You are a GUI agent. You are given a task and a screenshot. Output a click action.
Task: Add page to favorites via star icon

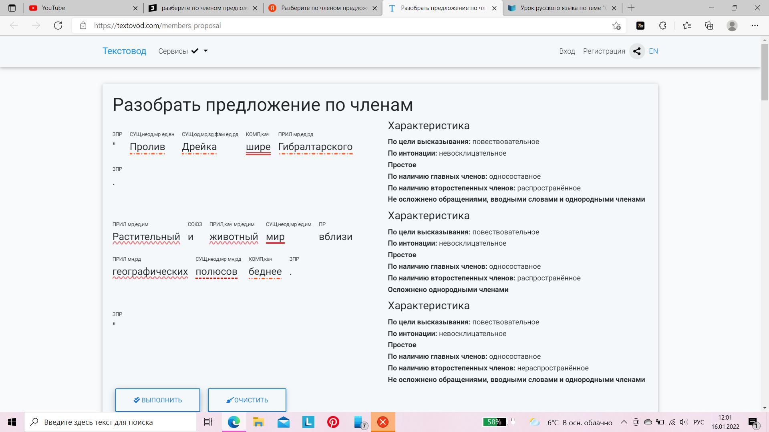pos(616,26)
